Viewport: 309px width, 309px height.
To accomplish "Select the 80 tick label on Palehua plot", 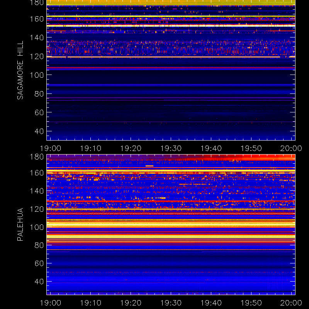I will pos(39,245).
